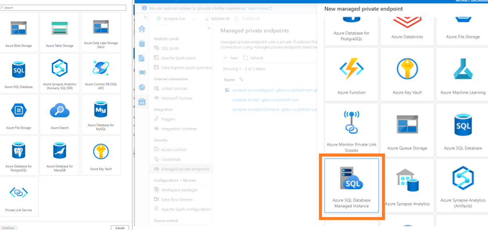488x230 pixels.
Task: Choose Azure Table Storage tile
Action: [x=60, y=32]
